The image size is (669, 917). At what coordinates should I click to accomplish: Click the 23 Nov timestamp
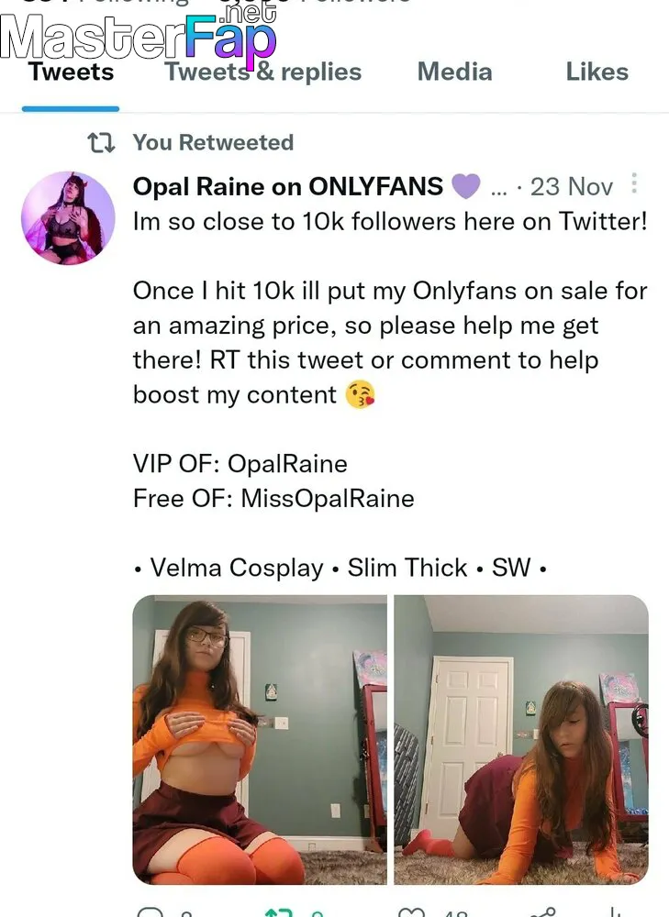(x=572, y=187)
